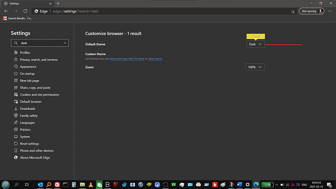Click the Microsoft Edge taskbar icon
The image size is (336, 189).
[x=256, y=185]
